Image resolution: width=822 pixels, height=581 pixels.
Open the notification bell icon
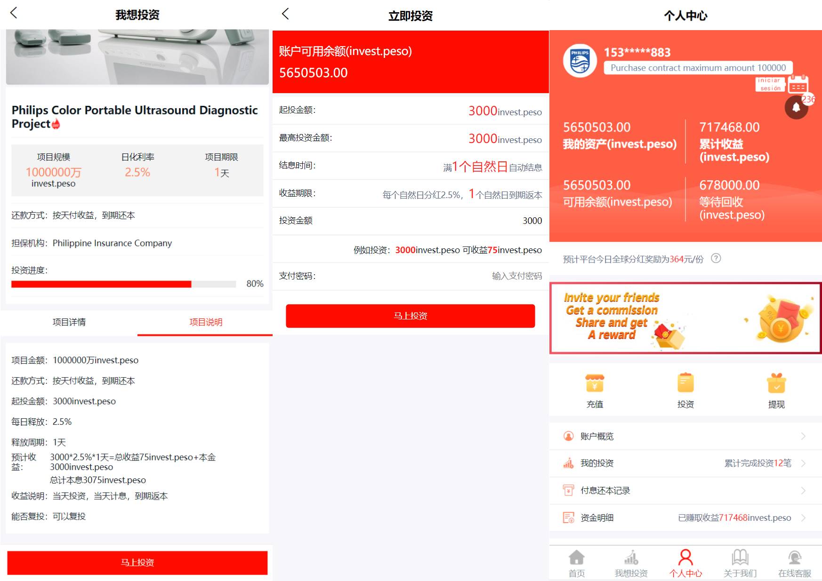(796, 107)
